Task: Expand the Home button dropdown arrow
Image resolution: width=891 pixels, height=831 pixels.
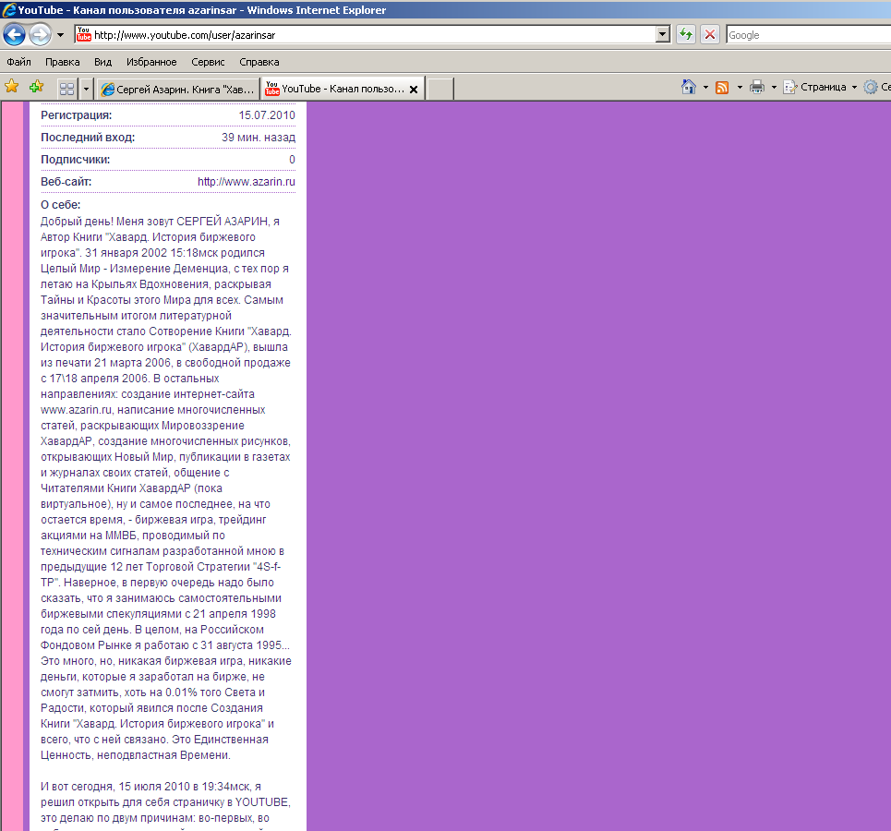Action: click(705, 87)
